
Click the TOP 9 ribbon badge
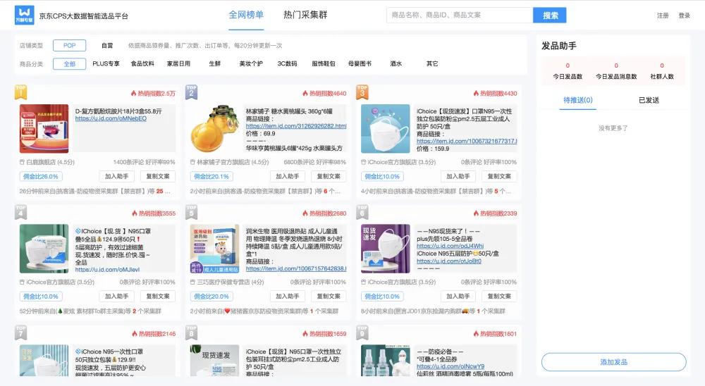pyautogui.click(x=362, y=332)
